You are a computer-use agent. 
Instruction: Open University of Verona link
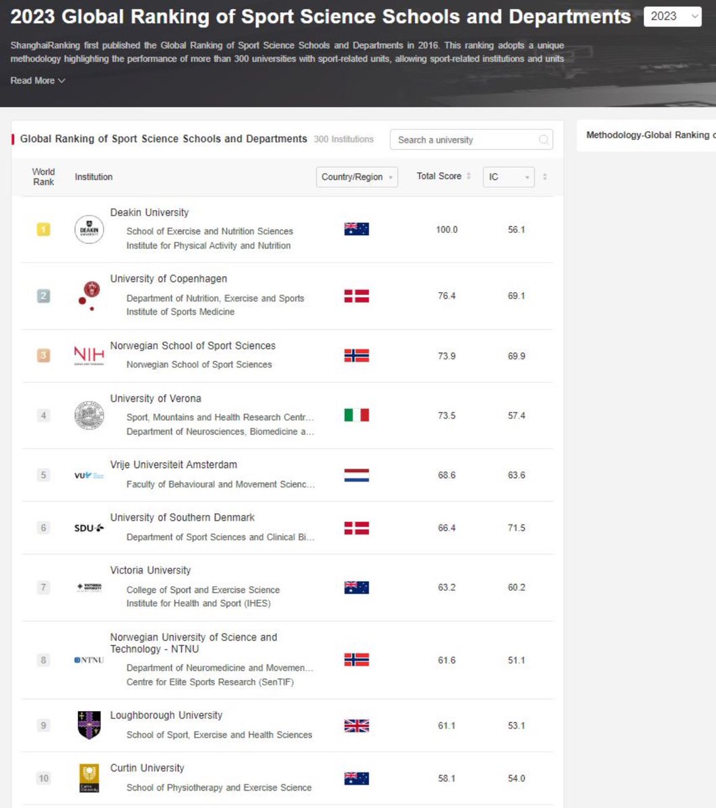tap(156, 399)
